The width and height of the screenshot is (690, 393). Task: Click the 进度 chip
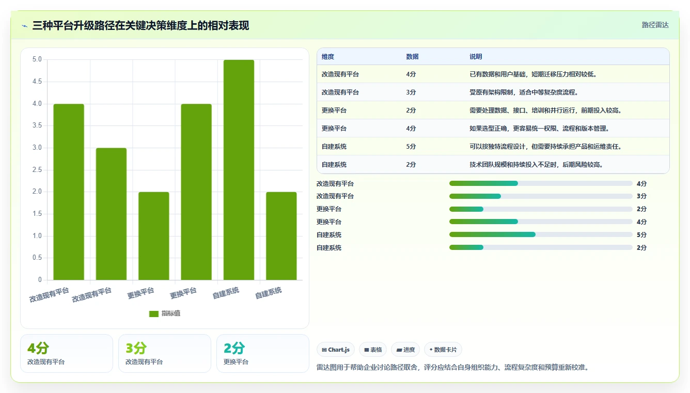405,350
